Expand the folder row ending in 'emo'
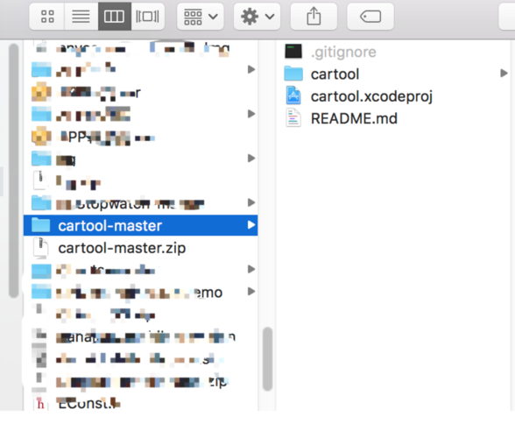Screen dimensions: 515x438 250,292
